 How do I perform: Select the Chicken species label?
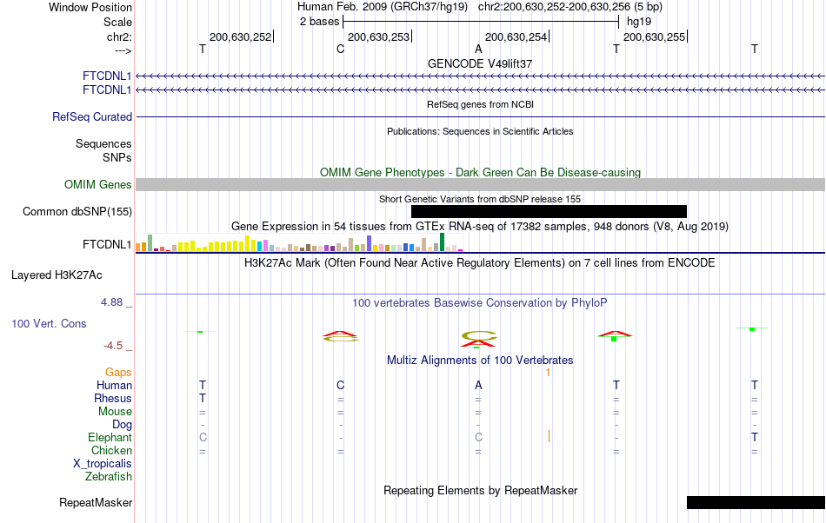pyautogui.click(x=111, y=451)
